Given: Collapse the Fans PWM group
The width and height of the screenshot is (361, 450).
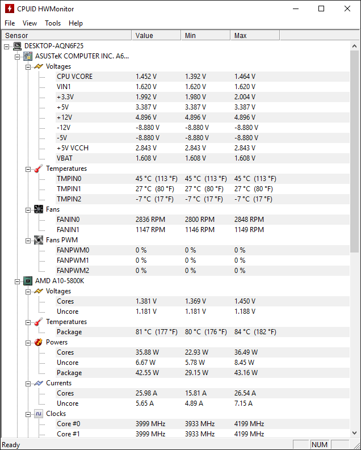Looking at the screenshot, I should pos(28,241).
